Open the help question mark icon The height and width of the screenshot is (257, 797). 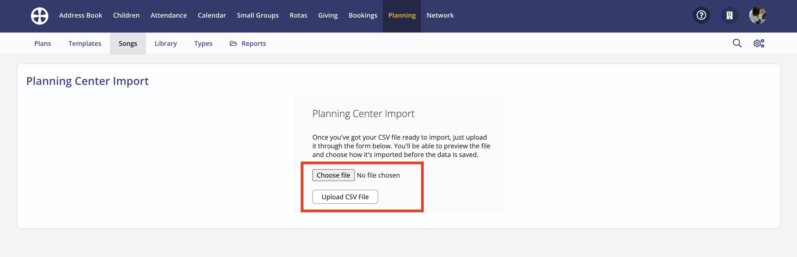point(701,15)
